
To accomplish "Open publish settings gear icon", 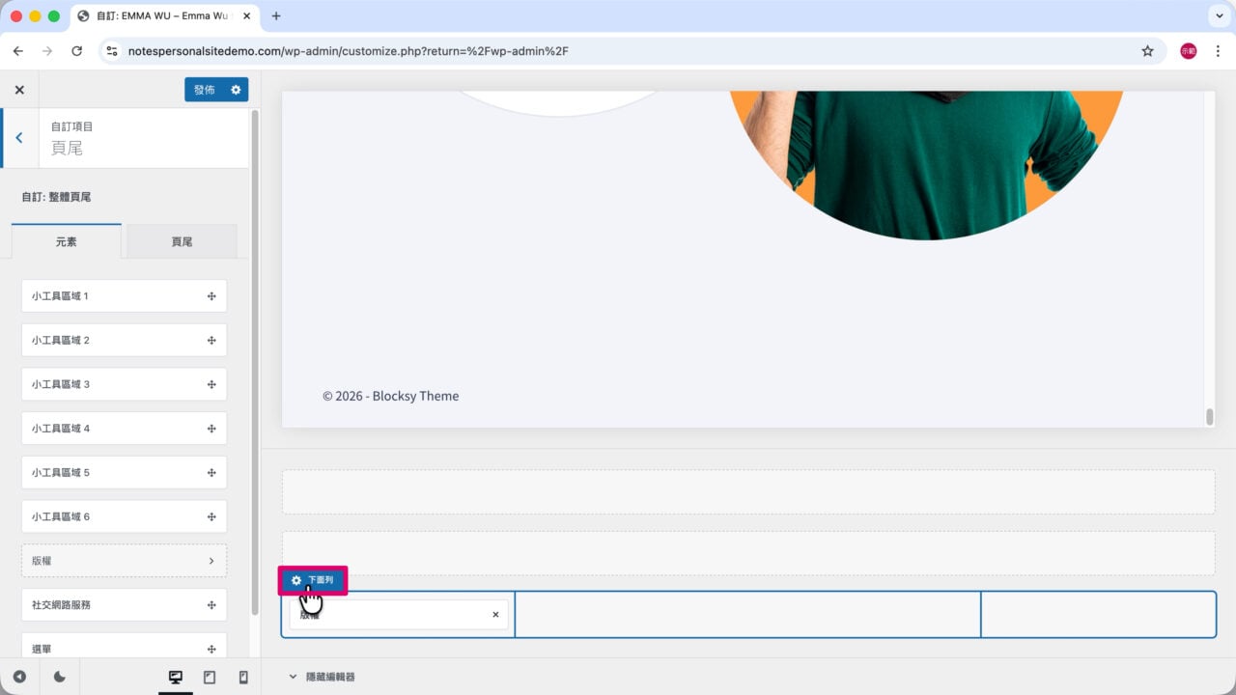I will (236, 90).
